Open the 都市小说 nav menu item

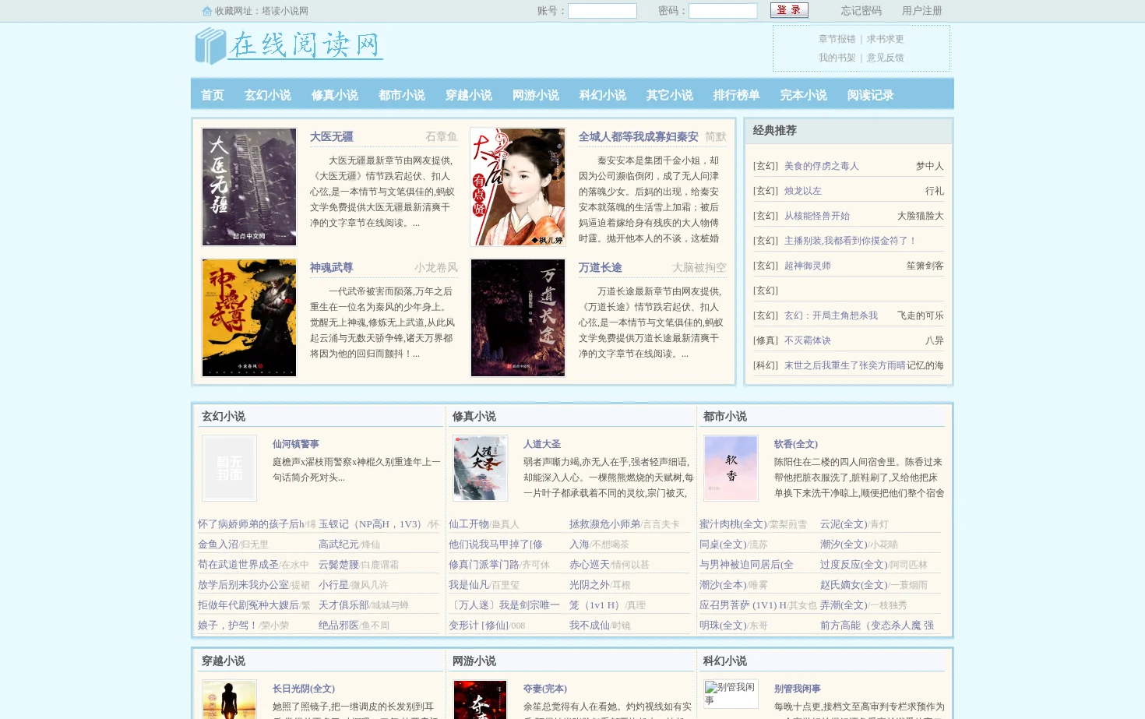402,95
